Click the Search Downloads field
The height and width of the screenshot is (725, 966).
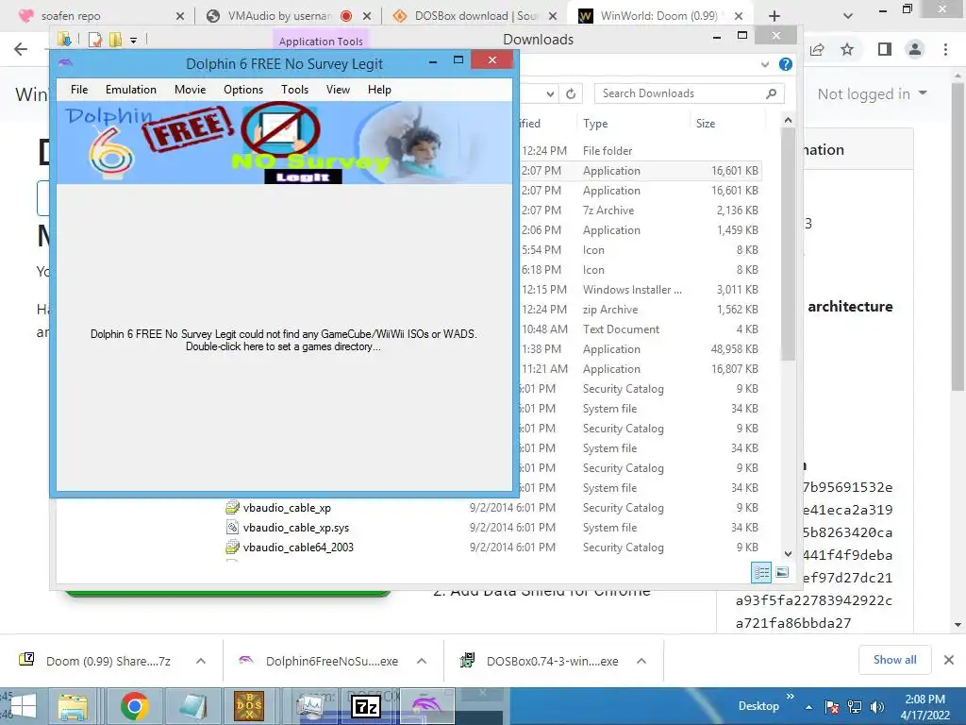click(x=689, y=93)
